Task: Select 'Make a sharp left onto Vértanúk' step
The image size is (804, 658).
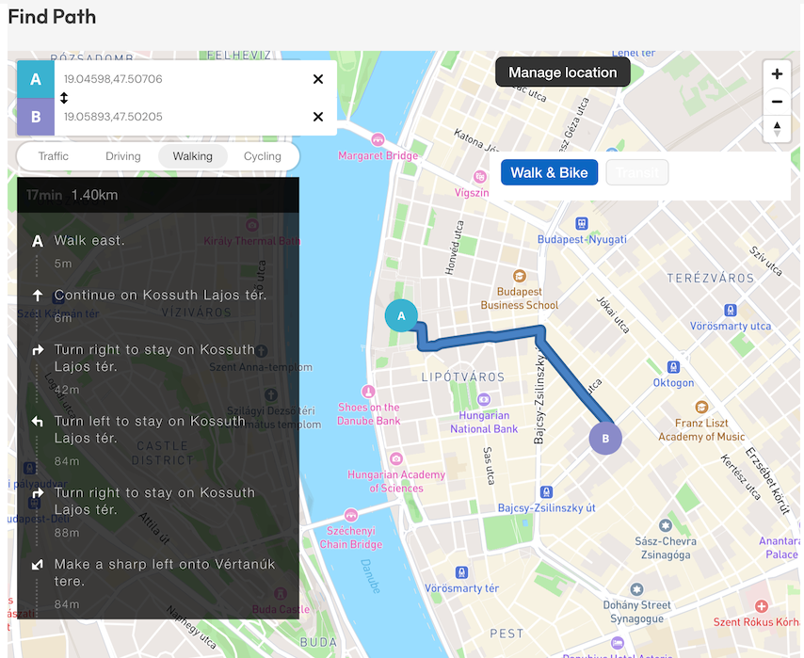Action: point(164,572)
